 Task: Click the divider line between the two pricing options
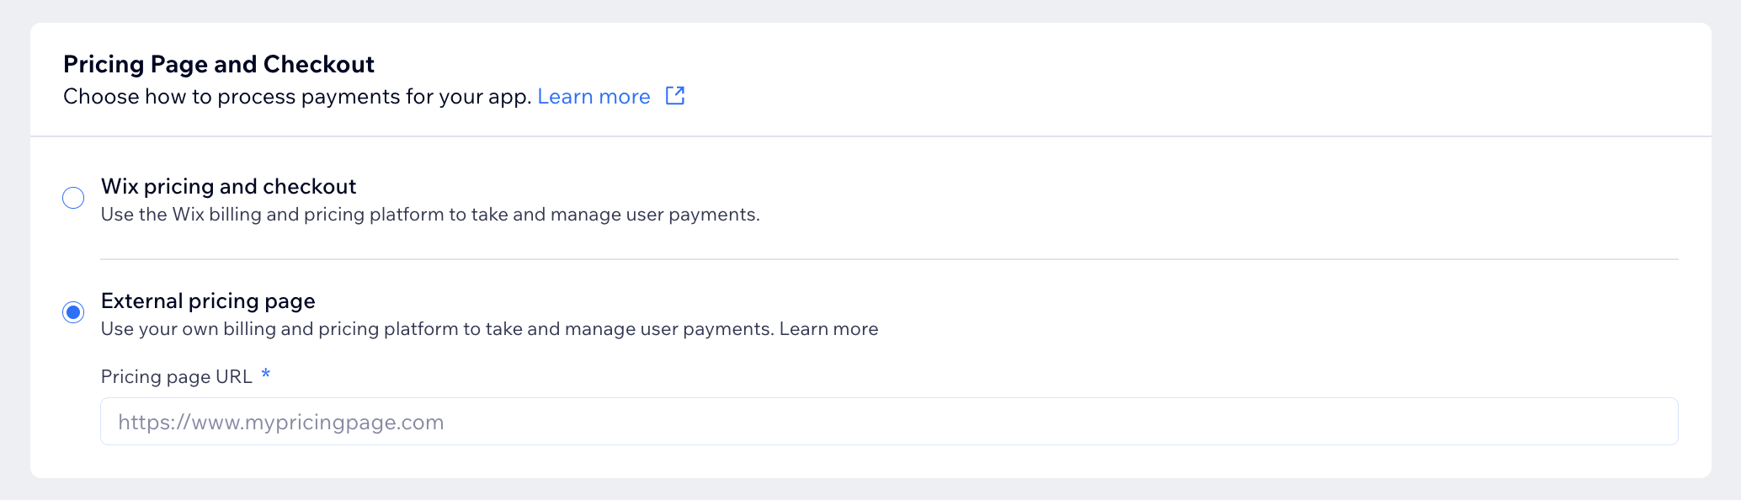pyautogui.click(x=889, y=259)
